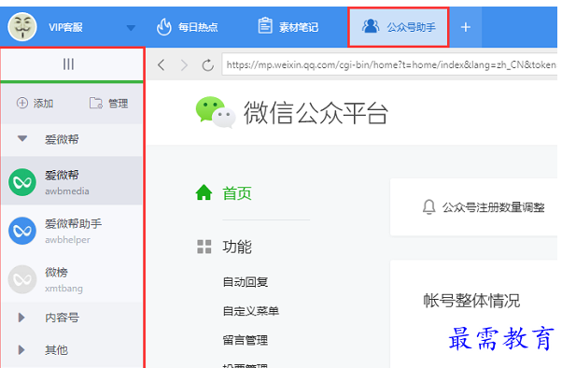Open the 功能 menu section
562x368 pixels.
[237, 248]
